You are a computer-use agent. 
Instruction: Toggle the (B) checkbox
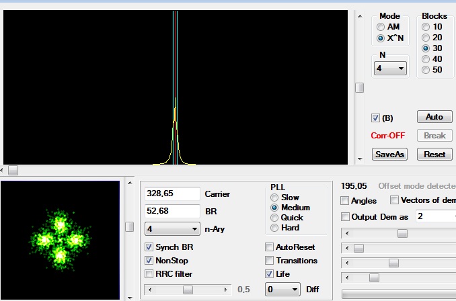click(375, 118)
